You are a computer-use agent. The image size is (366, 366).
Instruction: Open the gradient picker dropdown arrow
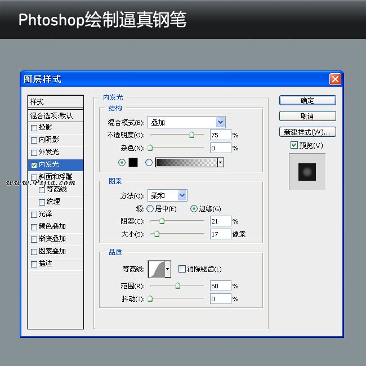[221, 162]
